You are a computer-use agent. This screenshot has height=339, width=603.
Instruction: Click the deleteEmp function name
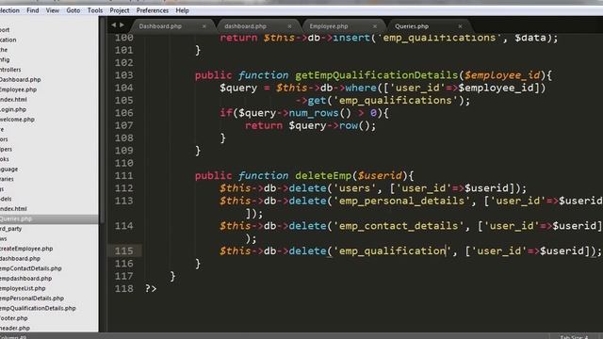point(323,176)
